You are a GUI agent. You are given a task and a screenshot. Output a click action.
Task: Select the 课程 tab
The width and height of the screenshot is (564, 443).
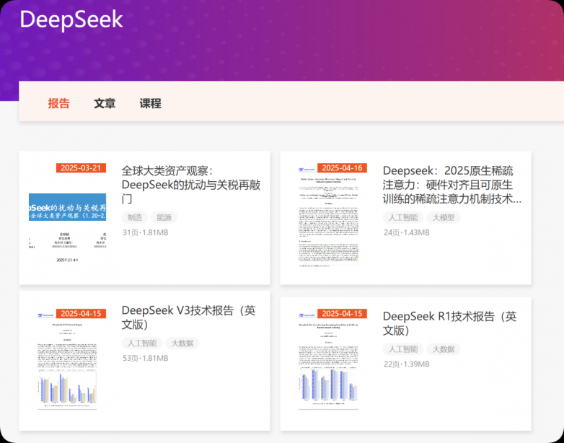(x=150, y=103)
